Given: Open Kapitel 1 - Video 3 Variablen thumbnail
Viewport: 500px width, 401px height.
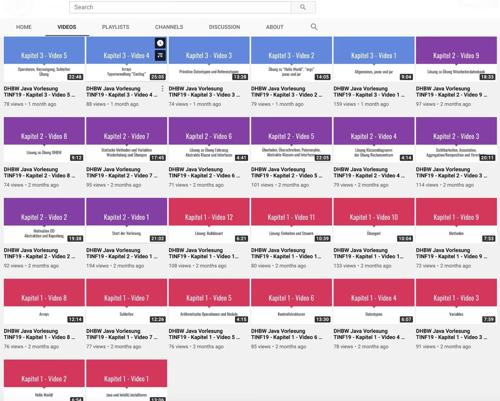Looking at the screenshot, I should pyautogui.click(x=457, y=301).
